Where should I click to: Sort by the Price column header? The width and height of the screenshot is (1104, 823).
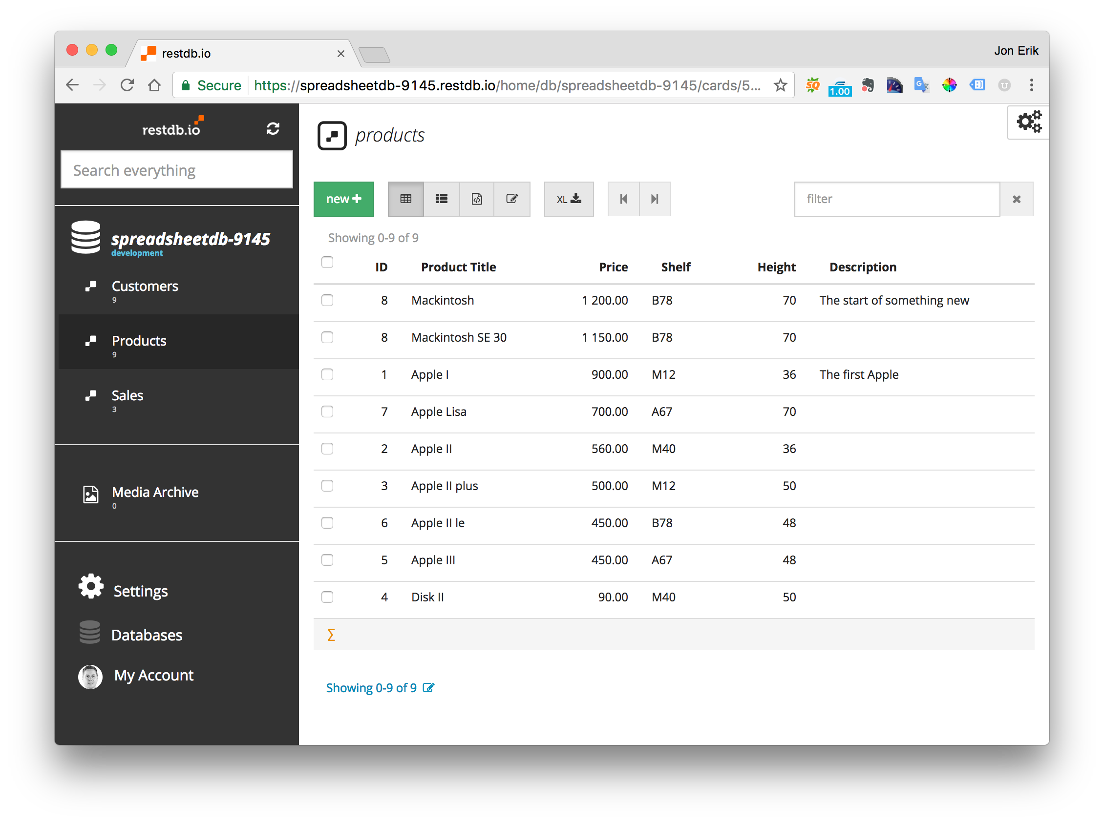[613, 267]
